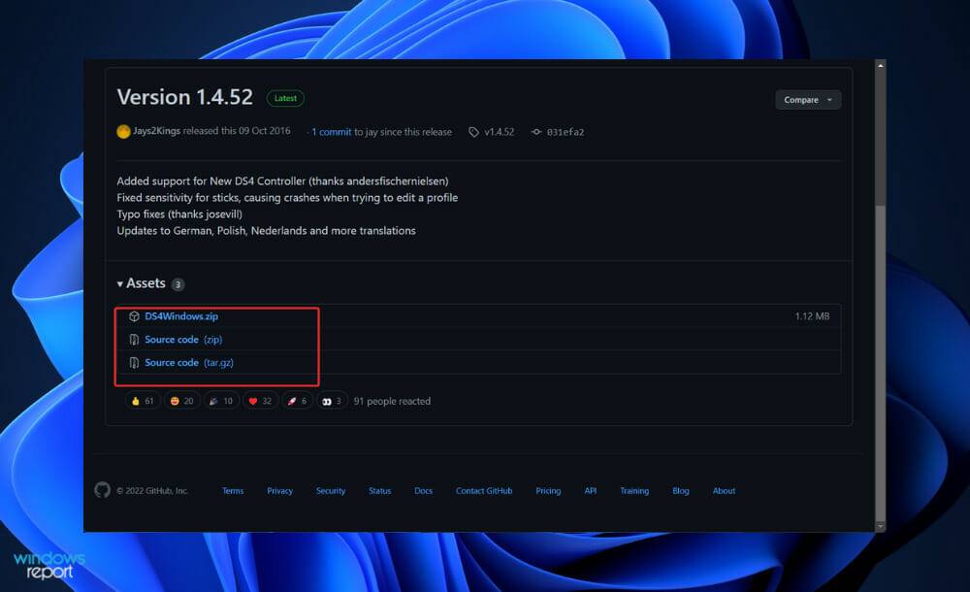Click the Assets count badge 3
Image resolution: width=970 pixels, height=592 pixels.
pos(178,284)
